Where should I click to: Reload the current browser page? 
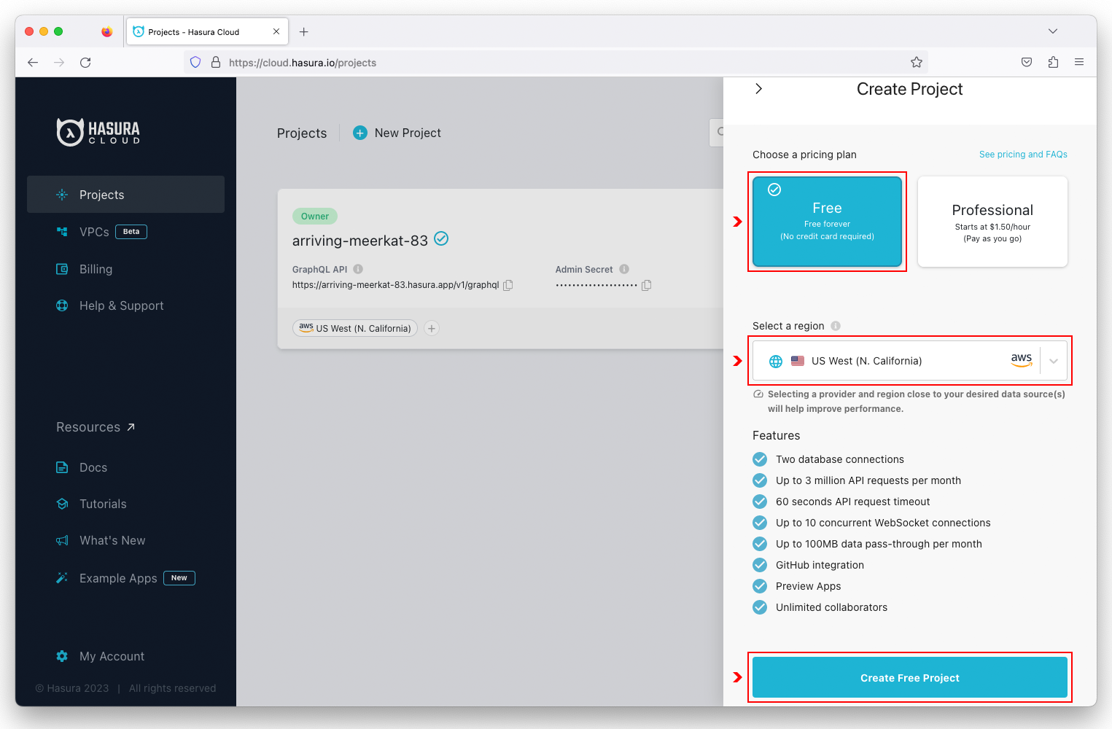(x=85, y=63)
